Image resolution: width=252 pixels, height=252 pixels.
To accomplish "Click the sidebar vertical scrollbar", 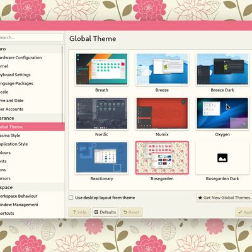I will tap(62, 85).
